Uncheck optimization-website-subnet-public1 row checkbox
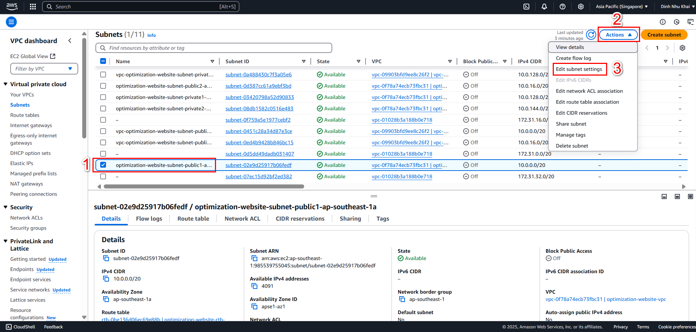The height and width of the screenshot is (332, 696). [x=103, y=165]
